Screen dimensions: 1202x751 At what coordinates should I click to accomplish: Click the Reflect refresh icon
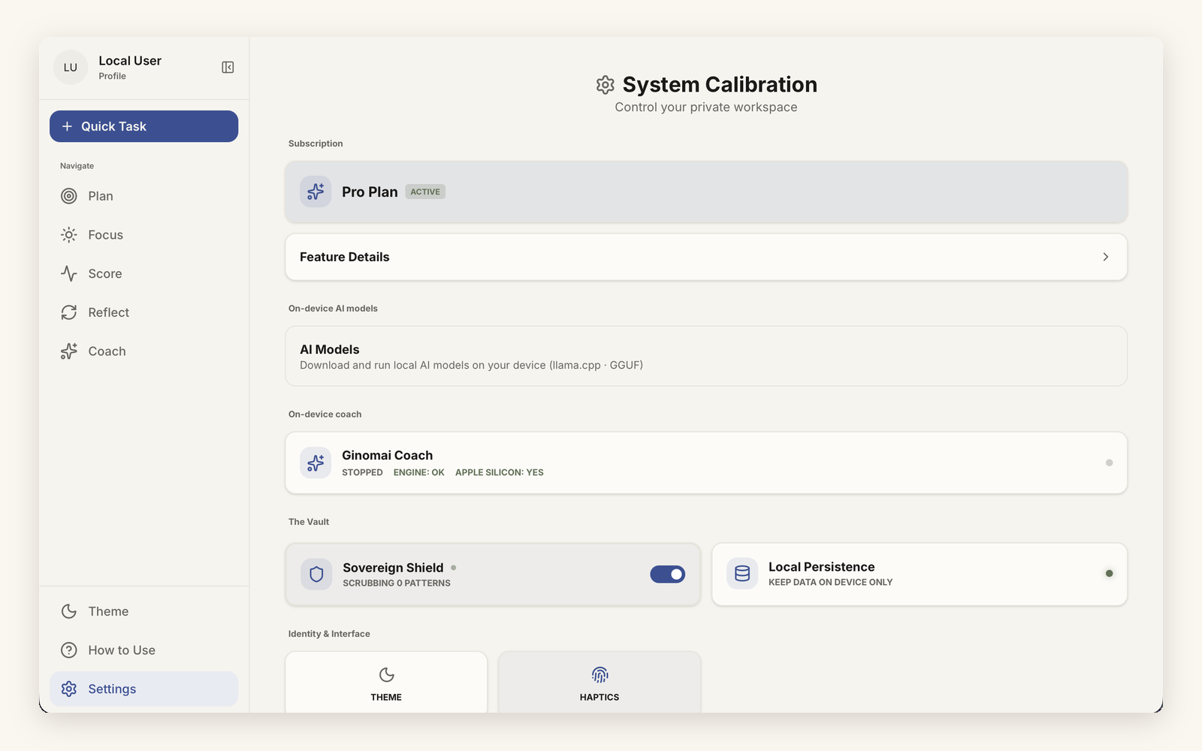coord(69,312)
